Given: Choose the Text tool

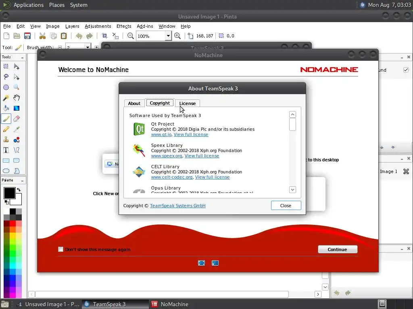Looking at the screenshot, I should pyautogui.click(x=6, y=150).
